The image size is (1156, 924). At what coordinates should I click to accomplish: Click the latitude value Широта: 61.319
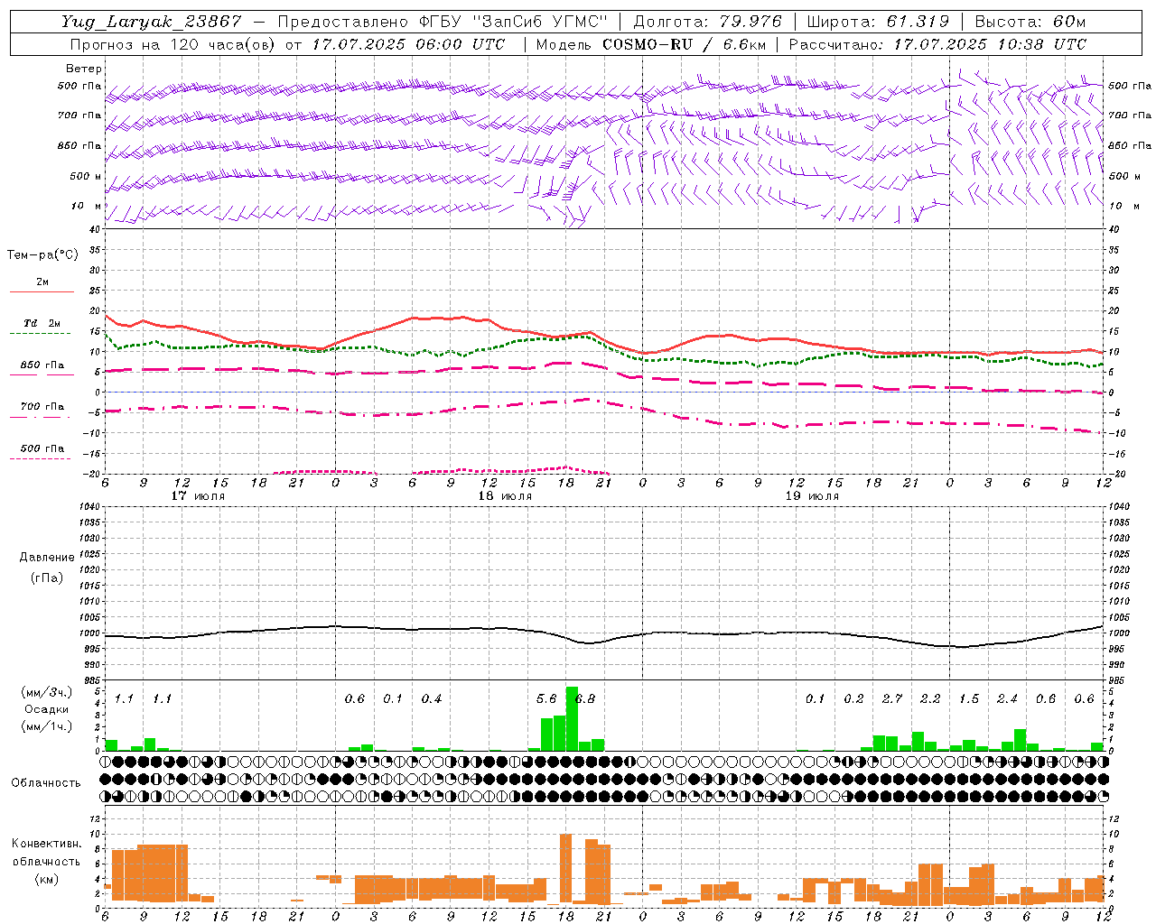(x=878, y=22)
